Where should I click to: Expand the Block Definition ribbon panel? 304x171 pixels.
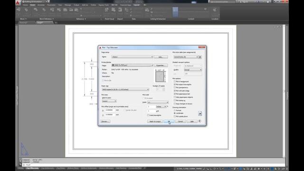47,19
